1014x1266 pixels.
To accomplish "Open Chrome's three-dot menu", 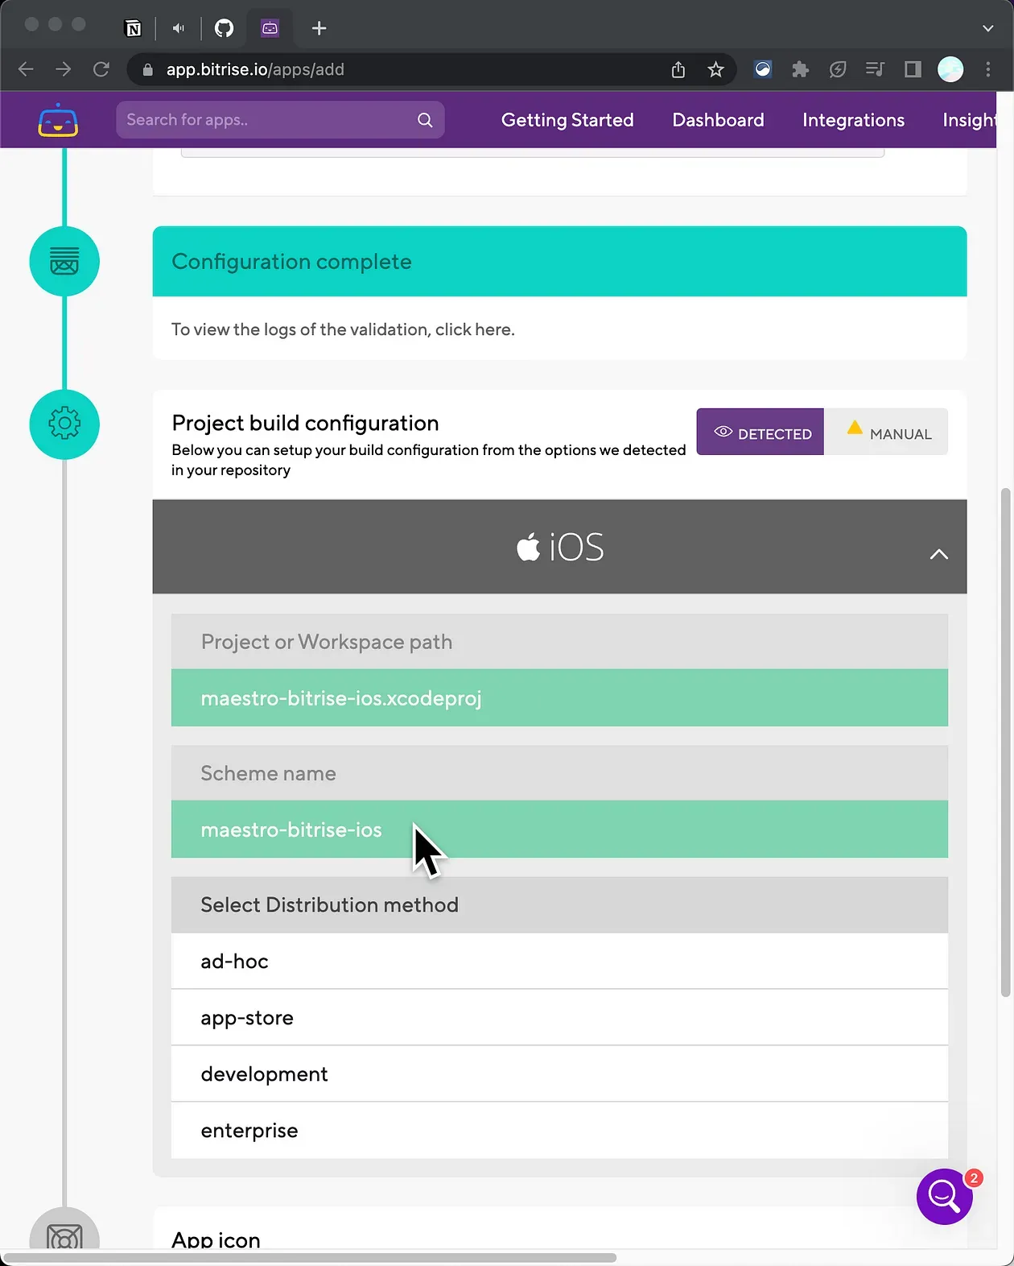I will (987, 70).
